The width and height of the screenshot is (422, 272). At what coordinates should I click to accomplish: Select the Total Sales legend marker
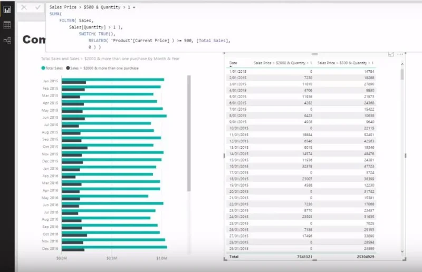[43, 68]
